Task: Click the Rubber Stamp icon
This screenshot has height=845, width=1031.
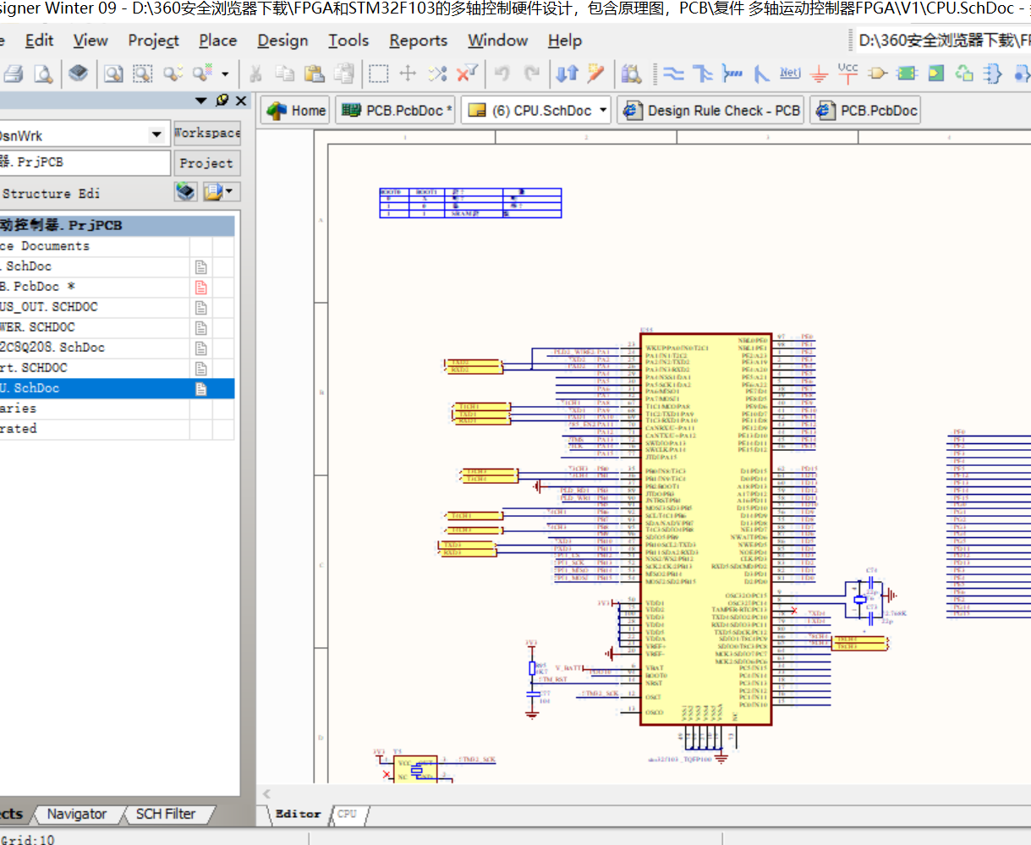Action: (343, 74)
